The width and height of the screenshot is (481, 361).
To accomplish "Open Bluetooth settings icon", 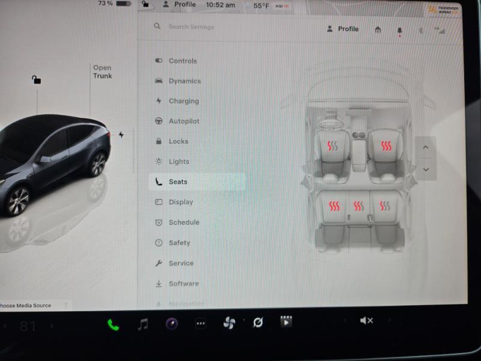I will click(421, 30).
